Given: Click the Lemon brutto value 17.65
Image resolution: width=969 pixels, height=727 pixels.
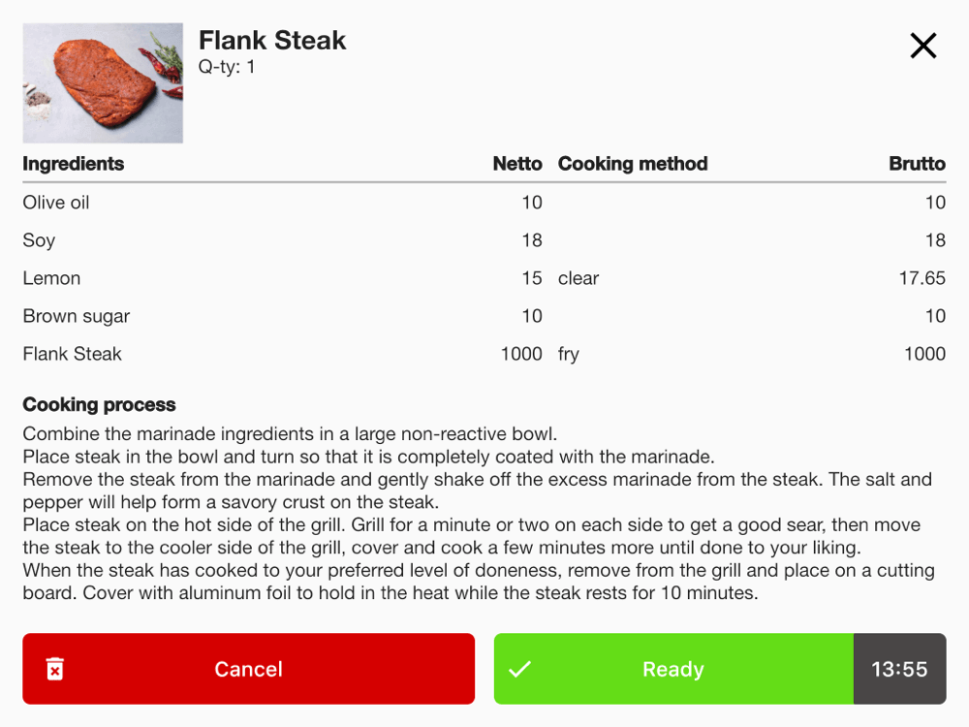Looking at the screenshot, I should (922, 278).
